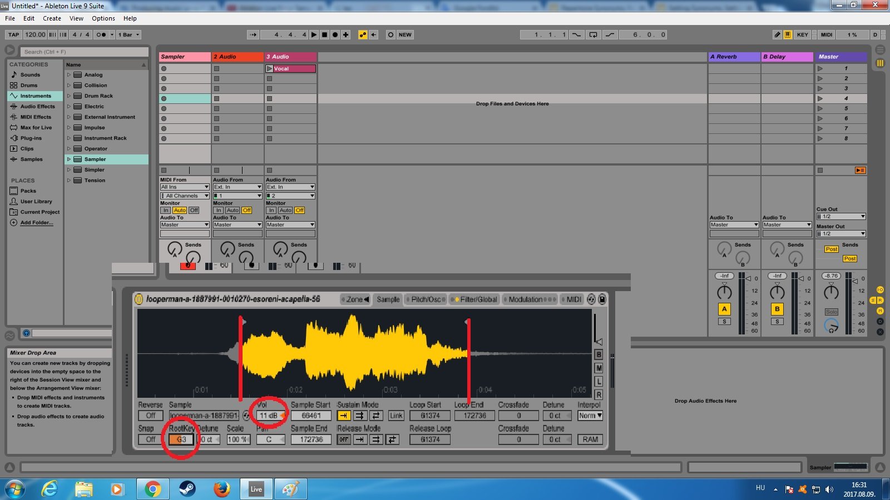Open 3 Audio Audio To Master dropdown

(x=290, y=225)
